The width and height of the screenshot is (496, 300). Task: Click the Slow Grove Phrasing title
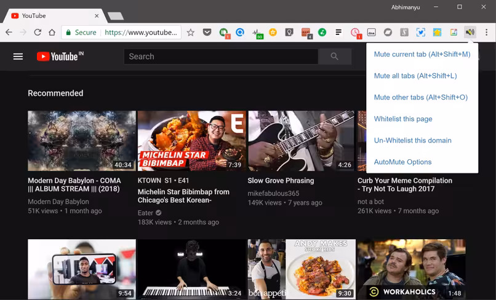coord(281,181)
